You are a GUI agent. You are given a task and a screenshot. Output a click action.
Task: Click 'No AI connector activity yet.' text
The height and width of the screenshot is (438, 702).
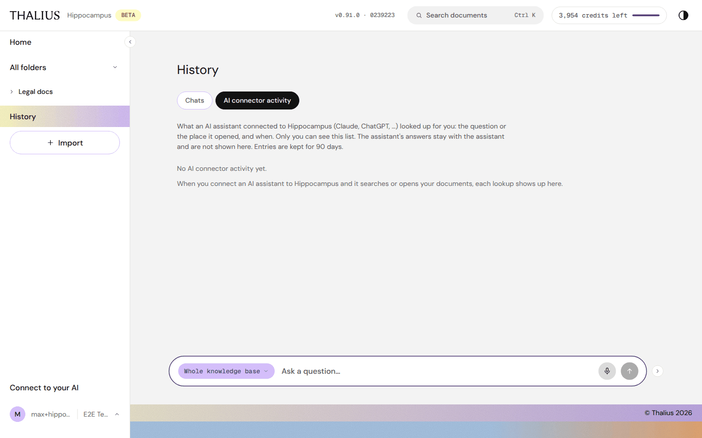pos(222,168)
